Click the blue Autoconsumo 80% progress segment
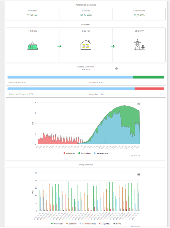Viewport: 170px width, 228px height. (x=70, y=77)
